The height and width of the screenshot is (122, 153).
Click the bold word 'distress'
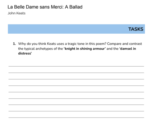pyautogui.click(x=25, y=53)
